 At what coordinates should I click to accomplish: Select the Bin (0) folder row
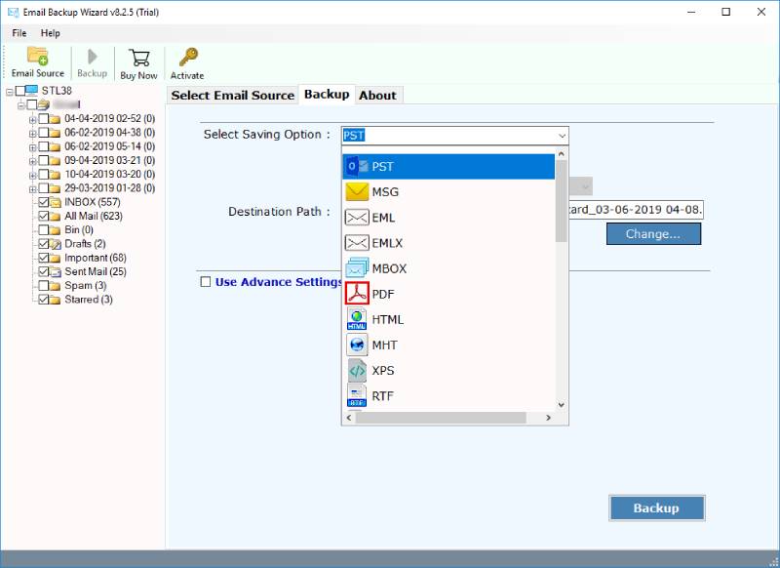click(x=79, y=230)
